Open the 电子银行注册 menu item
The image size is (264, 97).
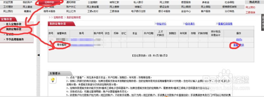pyautogui.click(x=138, y=11)
